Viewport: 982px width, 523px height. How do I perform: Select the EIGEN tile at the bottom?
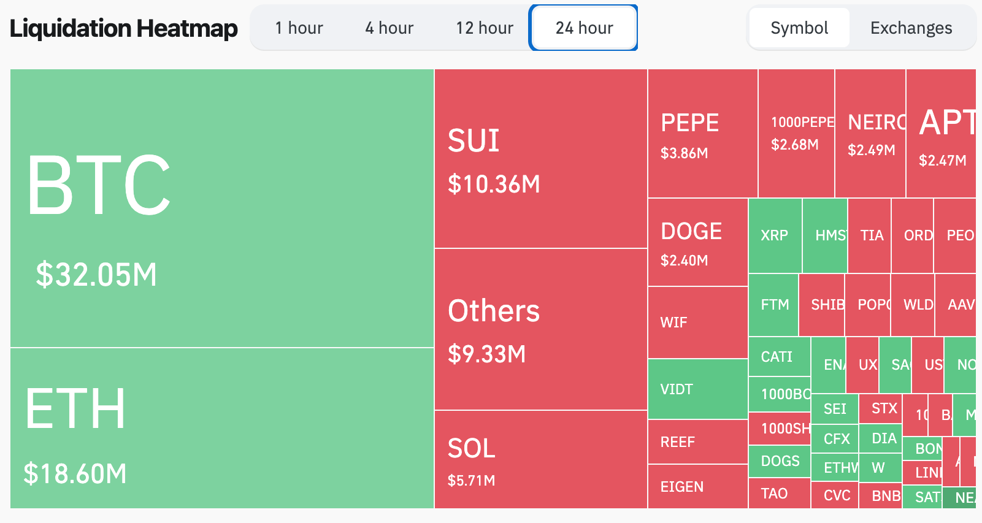(x=696, y=487)
